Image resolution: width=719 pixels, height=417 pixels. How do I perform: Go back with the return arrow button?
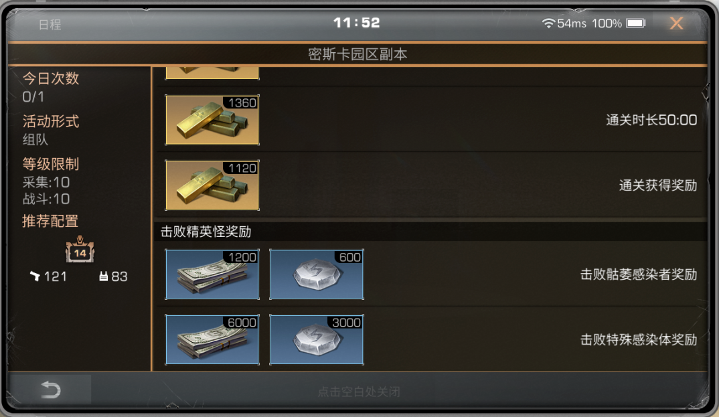pyautogui.click(x=50, y=390)
